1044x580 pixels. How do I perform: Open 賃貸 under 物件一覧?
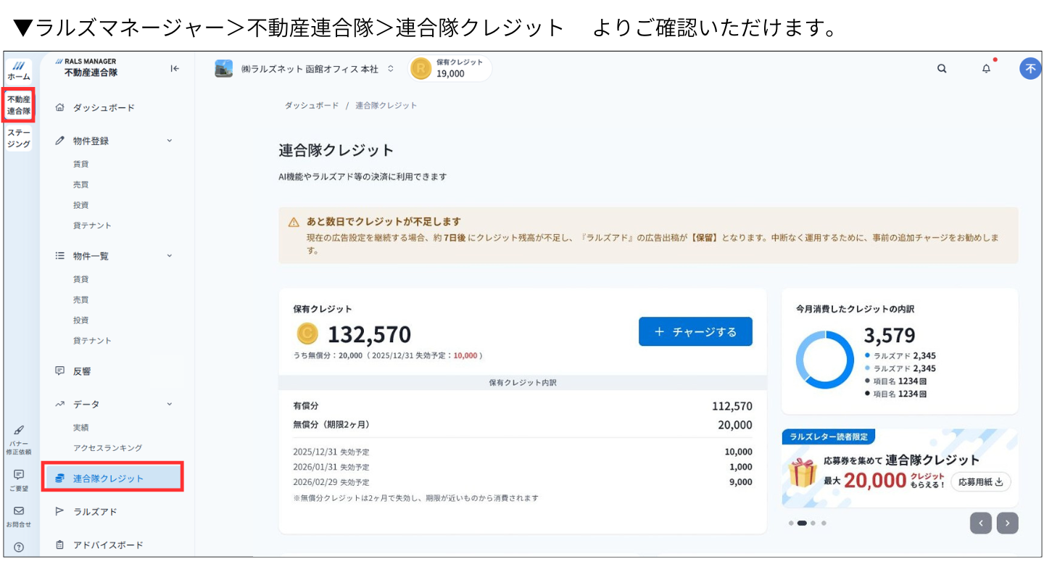coord(80,279)
